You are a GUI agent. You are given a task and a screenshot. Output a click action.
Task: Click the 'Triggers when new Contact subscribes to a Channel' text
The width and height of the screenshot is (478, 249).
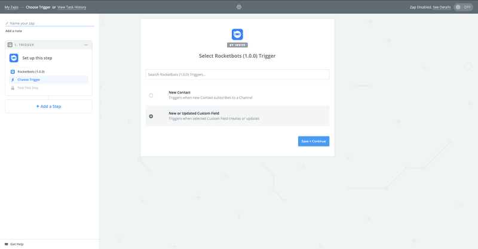tap(211, 98)
